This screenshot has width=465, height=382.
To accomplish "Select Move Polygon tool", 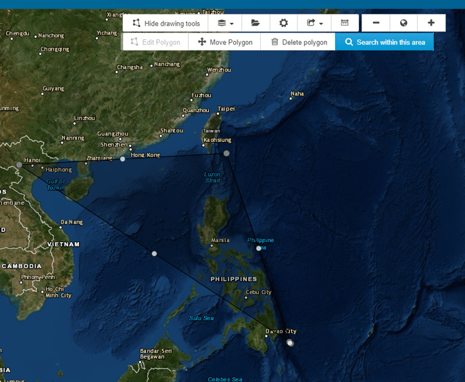I will (x=225, y=42).
